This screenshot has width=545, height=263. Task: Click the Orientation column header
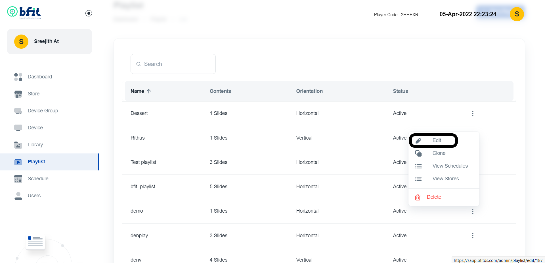coord(309,91)
